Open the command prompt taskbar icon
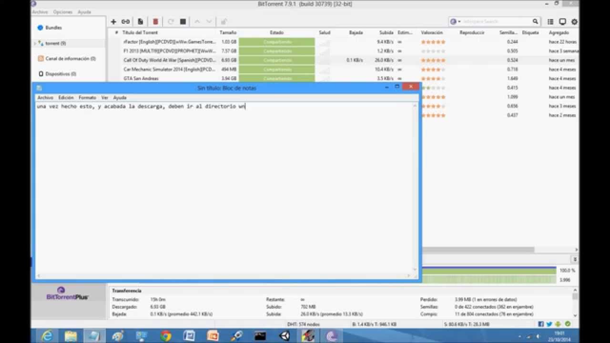The image size is (610, 343). tap(260, 336)
